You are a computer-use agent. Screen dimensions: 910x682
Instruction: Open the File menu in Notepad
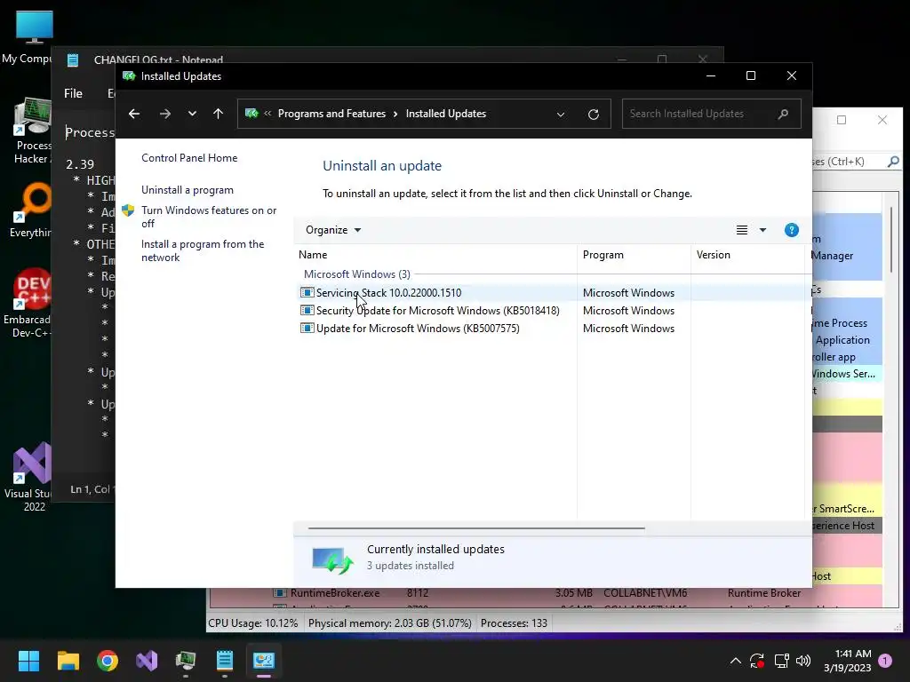[73, 93]
